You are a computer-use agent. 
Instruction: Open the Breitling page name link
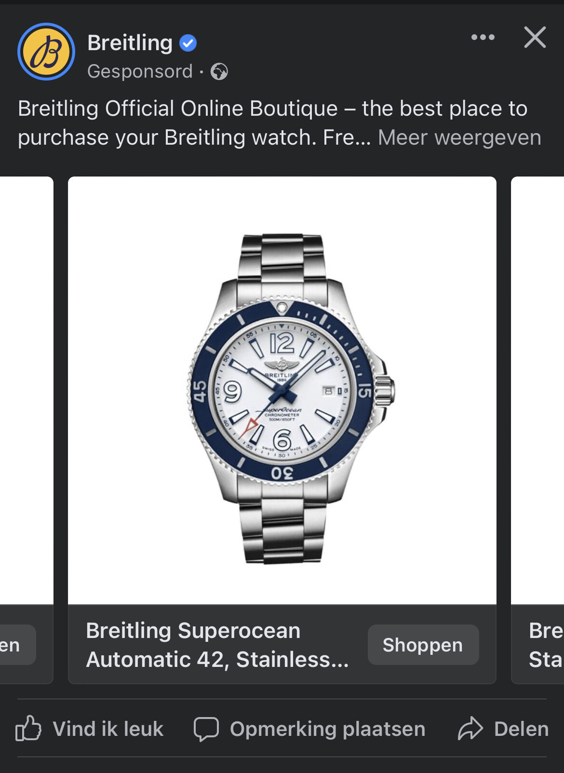click(x=130, y=43)
